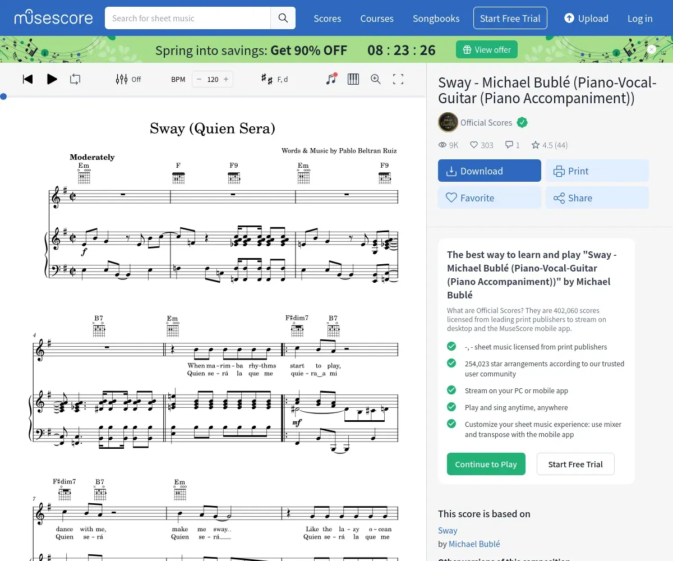The width and height of the screenshot is (673, 561).
Task: Toggle loop playback
Action: (75, 79)
